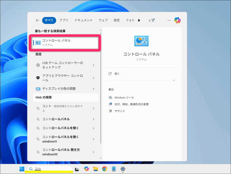Switch to the アプリ filter tab
The width and height of the screenshot is (231, 174).
point(64,20)
